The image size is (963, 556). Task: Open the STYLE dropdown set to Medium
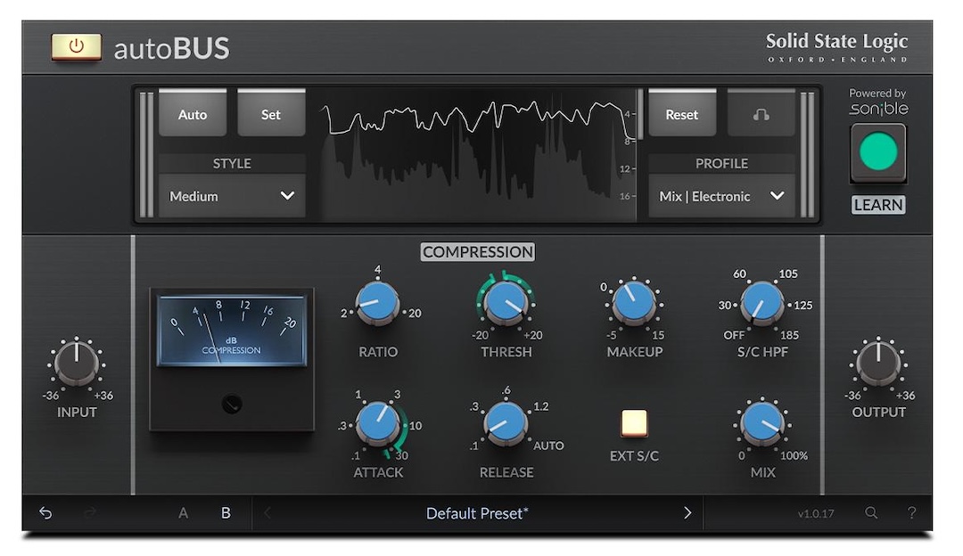(x=232, y=195)
